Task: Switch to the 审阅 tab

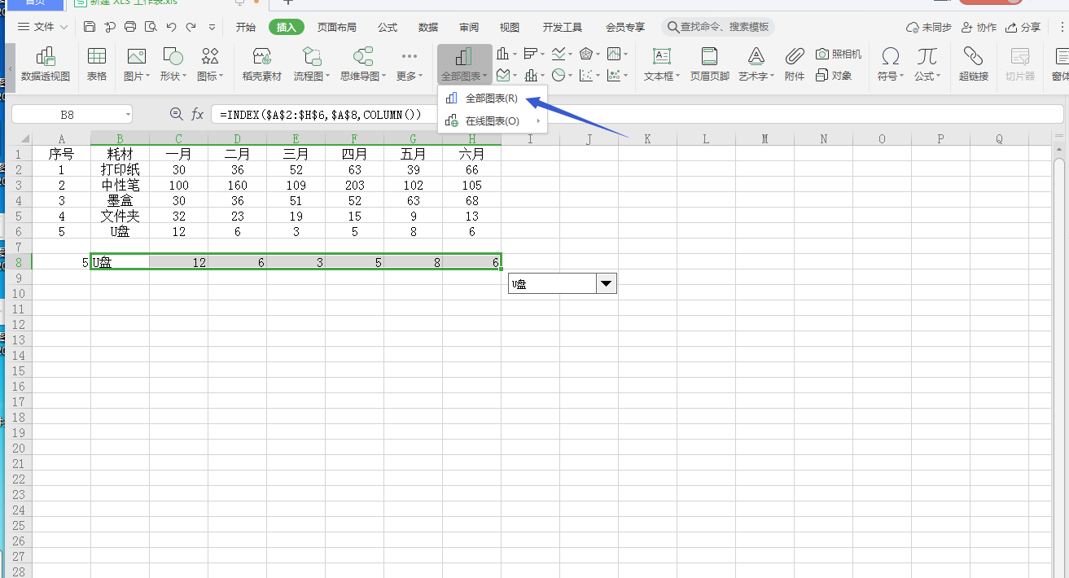Action: click(469, 27)
